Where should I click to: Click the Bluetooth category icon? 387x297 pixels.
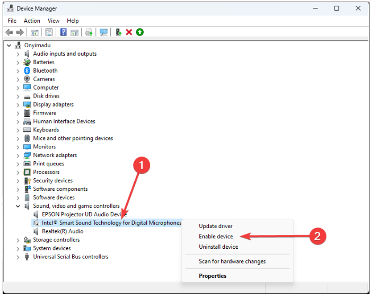click(27, 71)
